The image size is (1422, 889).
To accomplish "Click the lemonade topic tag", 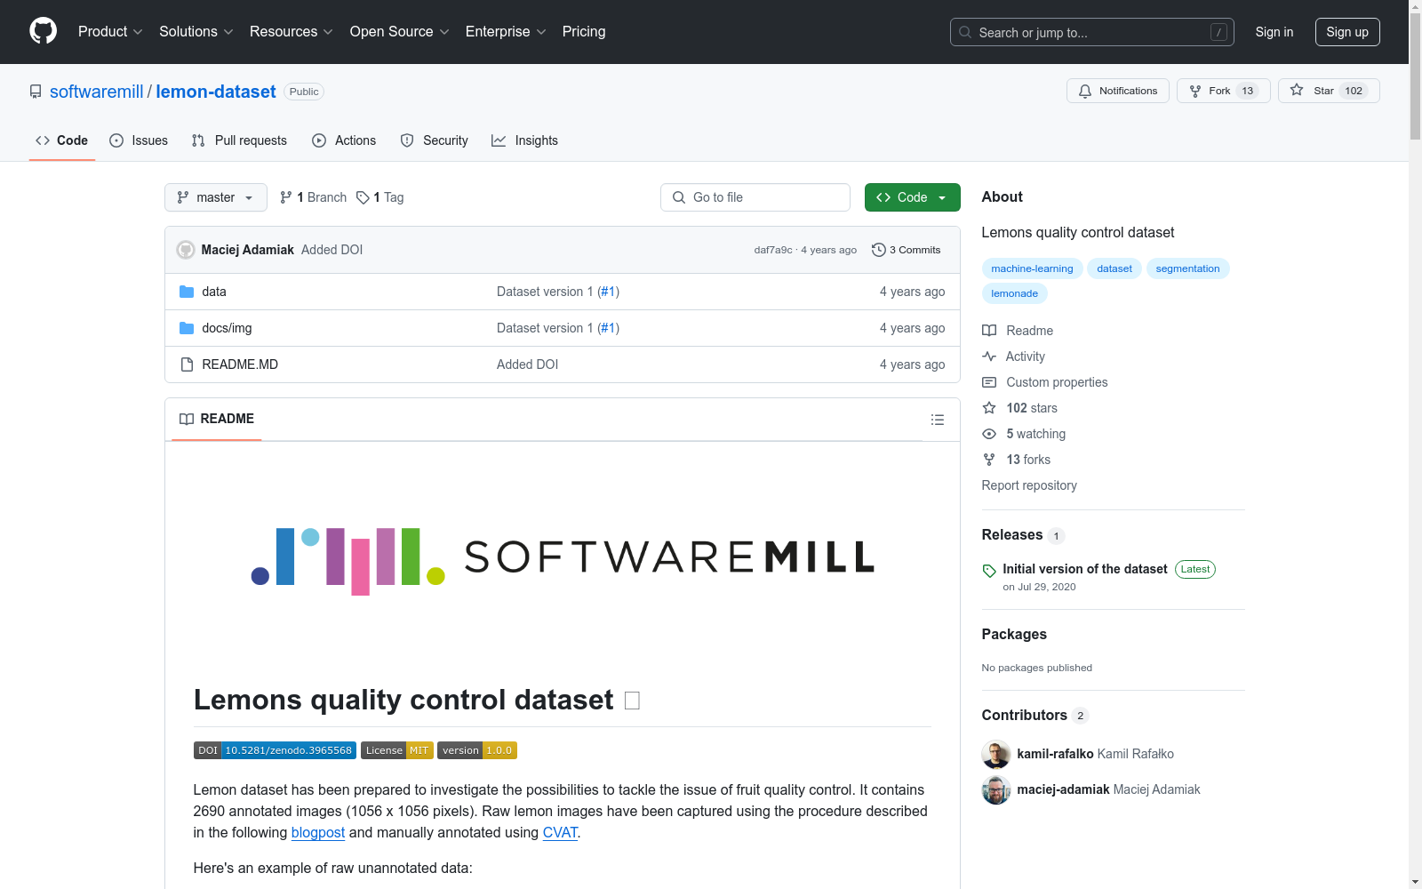I will (1014, 293).
